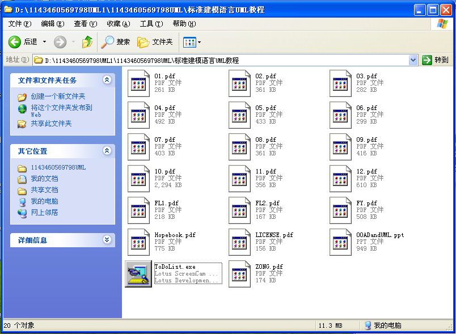Open the 查看(V) menu
This screenshot has height=334, width=456.
(x=86, y=24)
